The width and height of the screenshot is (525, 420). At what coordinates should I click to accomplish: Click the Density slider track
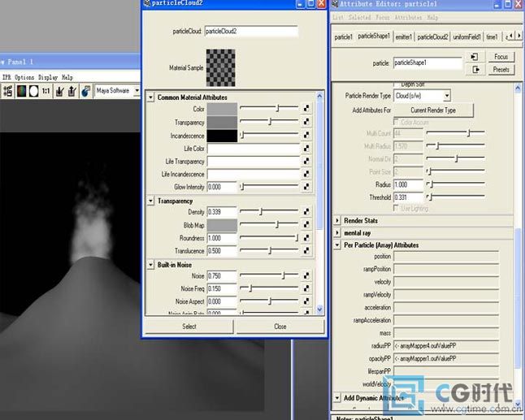coord(269,211)
